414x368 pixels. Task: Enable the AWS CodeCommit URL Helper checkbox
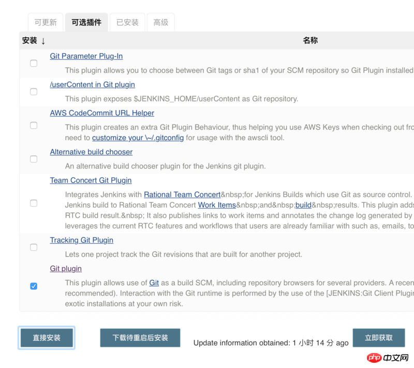click(x=34, y=125)
